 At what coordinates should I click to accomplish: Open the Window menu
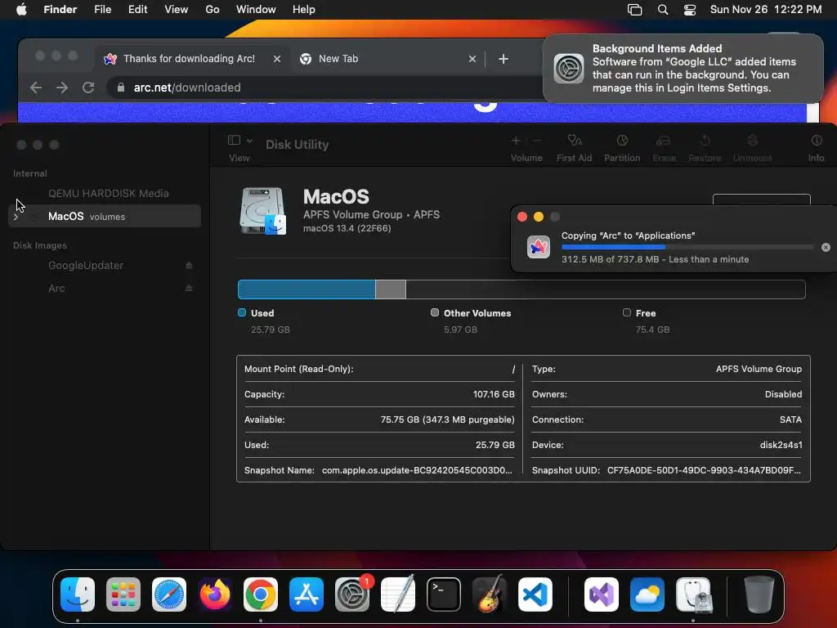tap(256, 10)
